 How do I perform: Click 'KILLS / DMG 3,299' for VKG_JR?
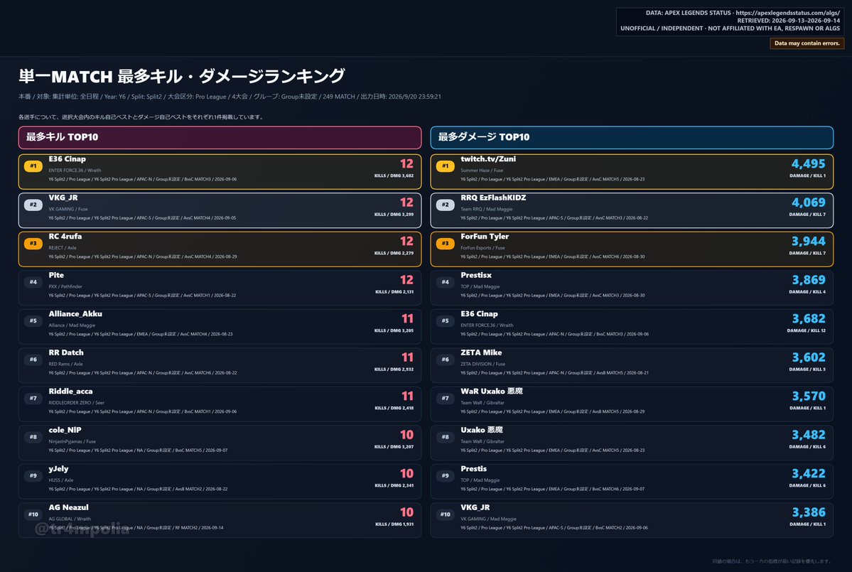pos(394,215)
